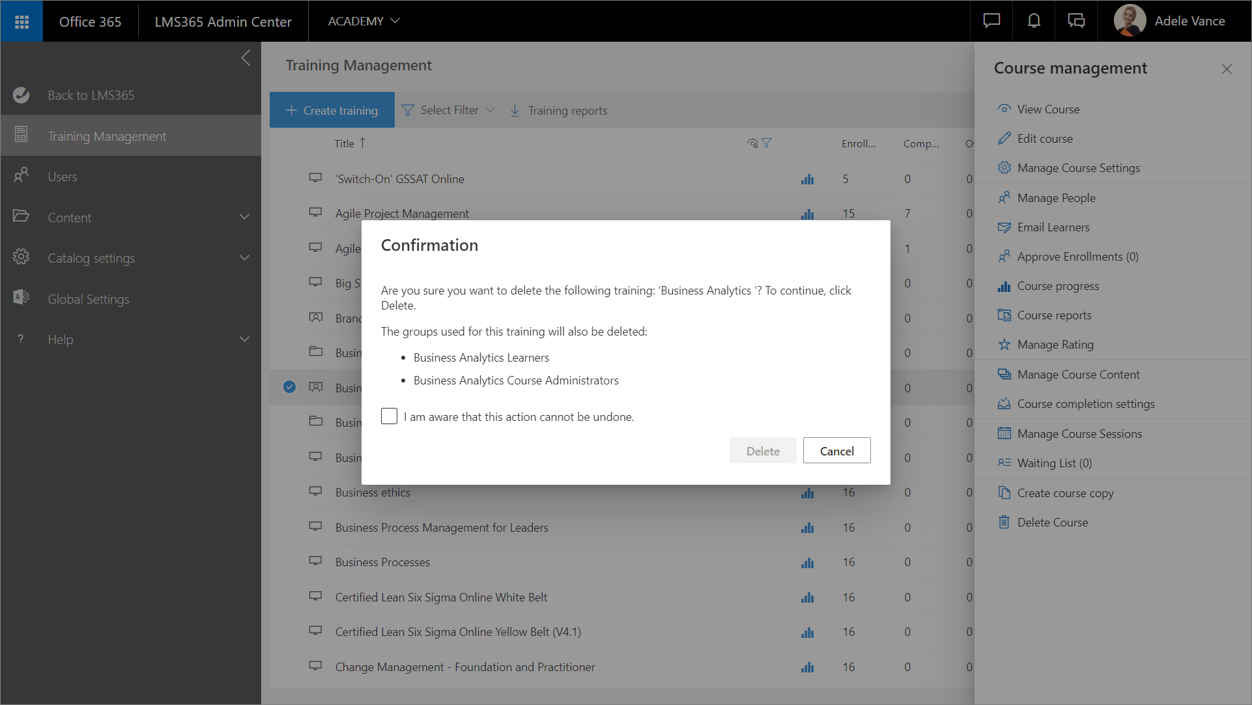Viewport: 1252px width, 705px height.
Task: Open the ACADEMY dropdown
Action: click(x=363, y=21)
